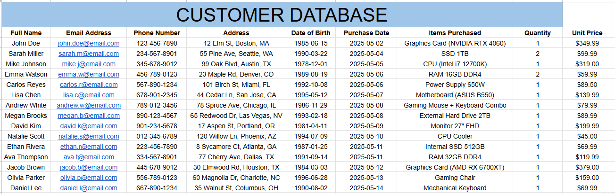Select the Quantity header cell

coord(538,33)
